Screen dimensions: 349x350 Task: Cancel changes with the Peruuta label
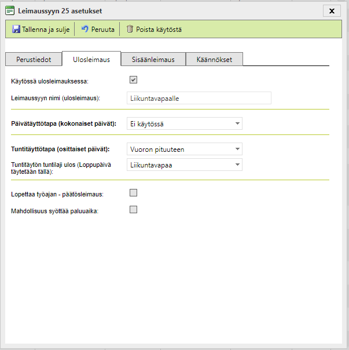click(x=102, y=29)
